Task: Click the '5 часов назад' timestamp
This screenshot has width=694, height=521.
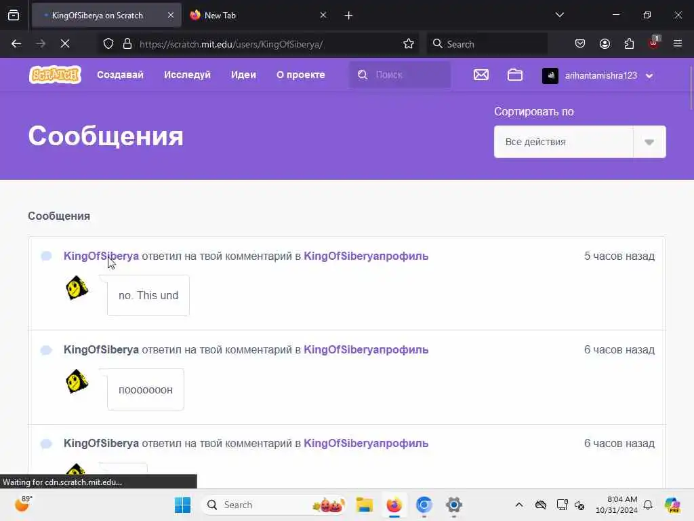Action: coord(619,256)
